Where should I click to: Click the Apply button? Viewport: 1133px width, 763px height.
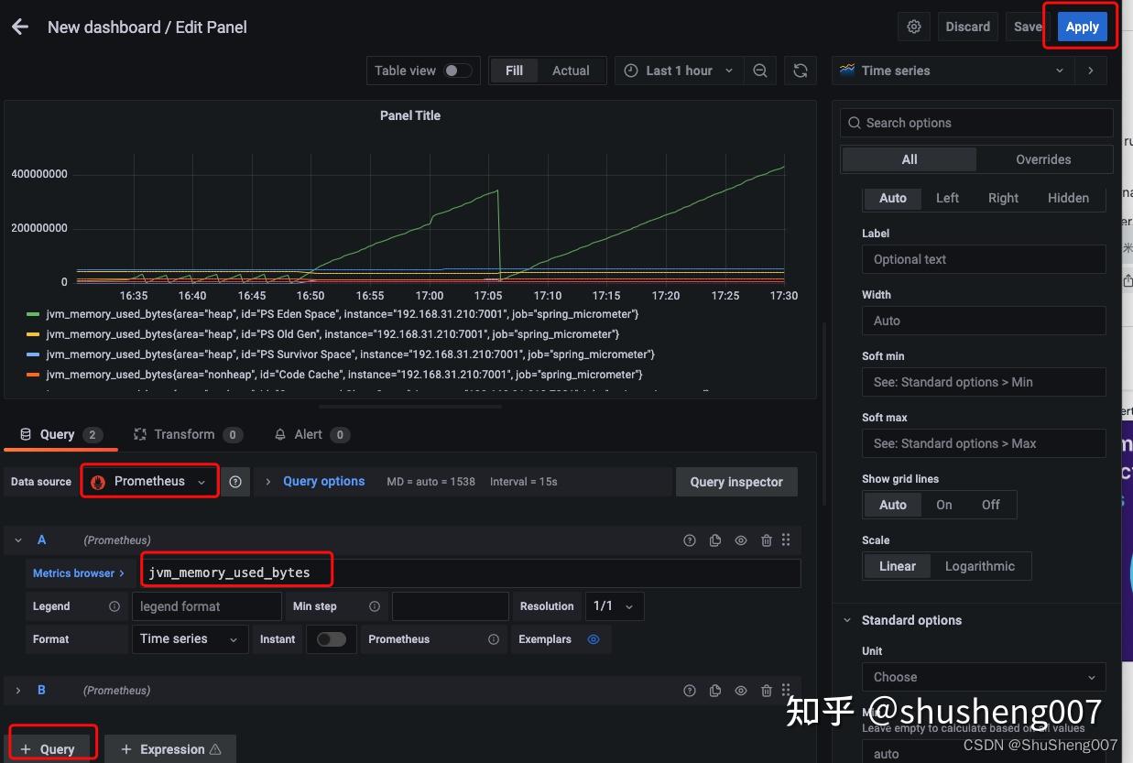(x=1081, y=27)
